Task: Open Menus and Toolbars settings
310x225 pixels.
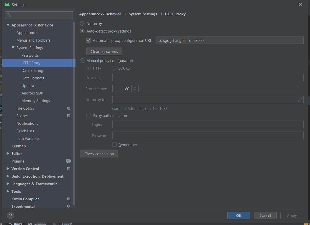Action: click(33, 40)
